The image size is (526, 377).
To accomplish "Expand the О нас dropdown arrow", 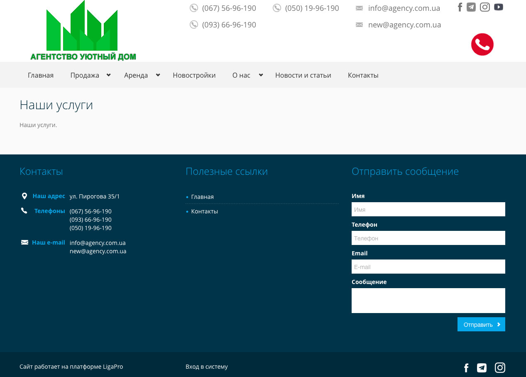I will pos(261,75).
